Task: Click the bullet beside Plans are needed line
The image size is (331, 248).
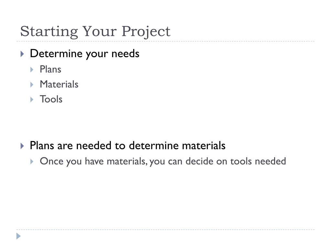Action: 22,146
